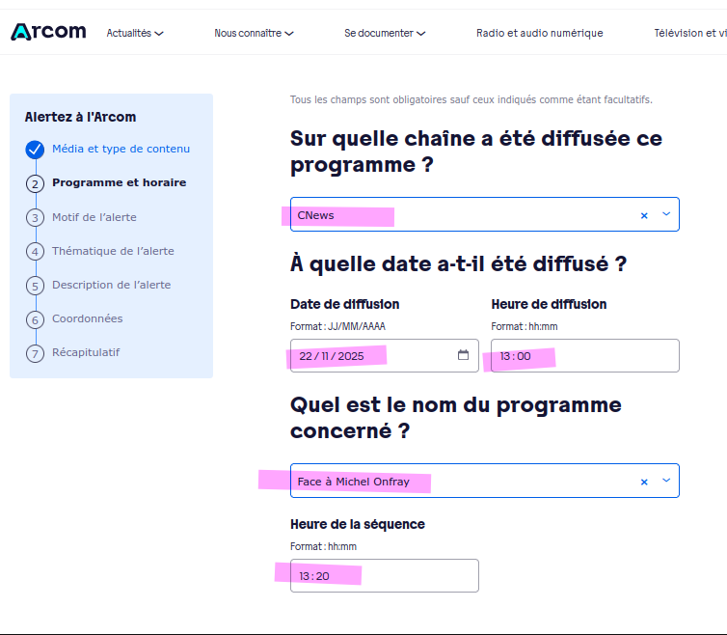
Task: Expand the program name dropdown arrow
Action: pyautogui.click(x=665, y=481)
